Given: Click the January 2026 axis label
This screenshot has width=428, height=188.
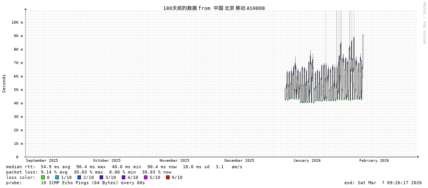Looking at the screenshot, I should (x=307, y=161).
